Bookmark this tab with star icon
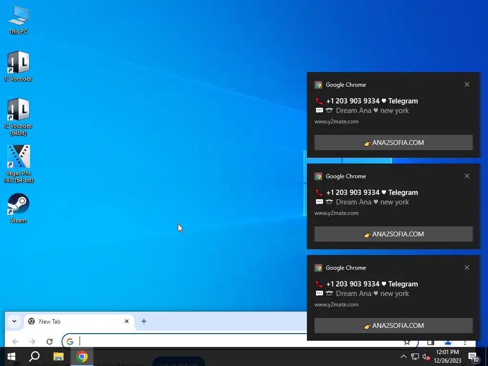 click(407, 342)
